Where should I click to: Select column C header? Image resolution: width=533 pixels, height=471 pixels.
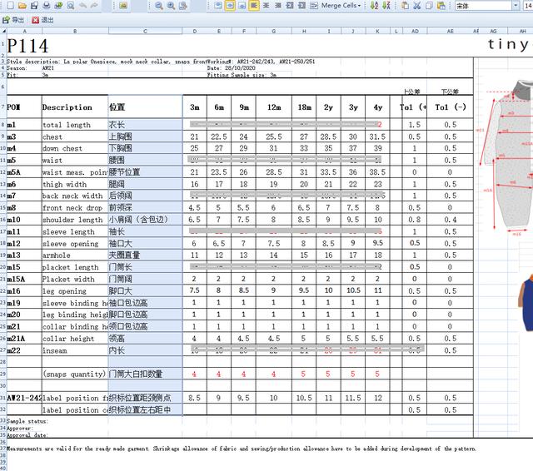point(145,32)
